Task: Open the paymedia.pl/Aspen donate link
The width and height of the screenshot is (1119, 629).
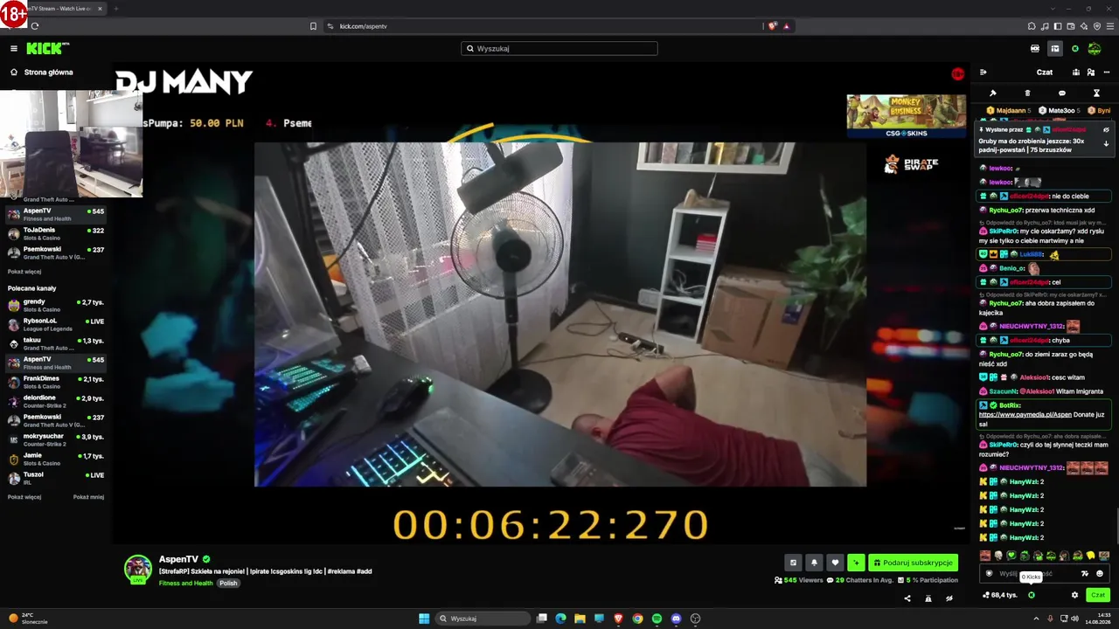Action: 1025,414
